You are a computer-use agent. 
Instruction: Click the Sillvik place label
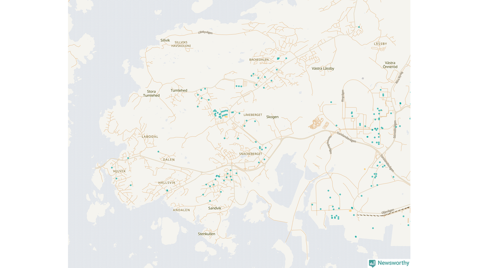(165, 40)
